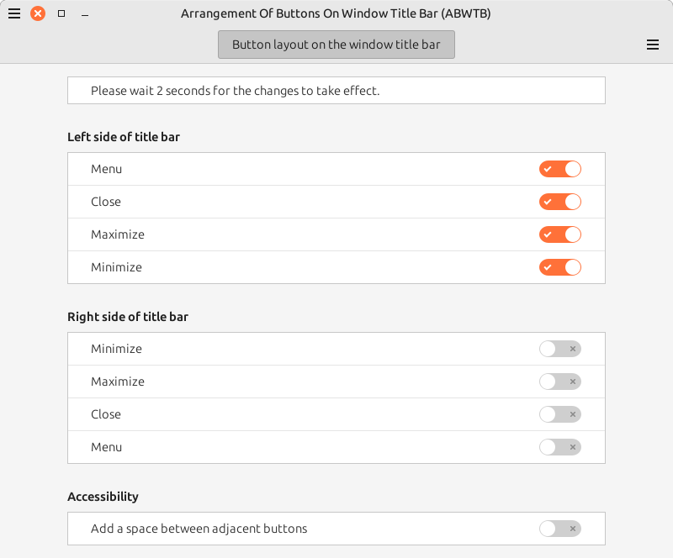673x558 pixels.
Task: Click the maximize square icon in title bar
Action: coord(61,13)
